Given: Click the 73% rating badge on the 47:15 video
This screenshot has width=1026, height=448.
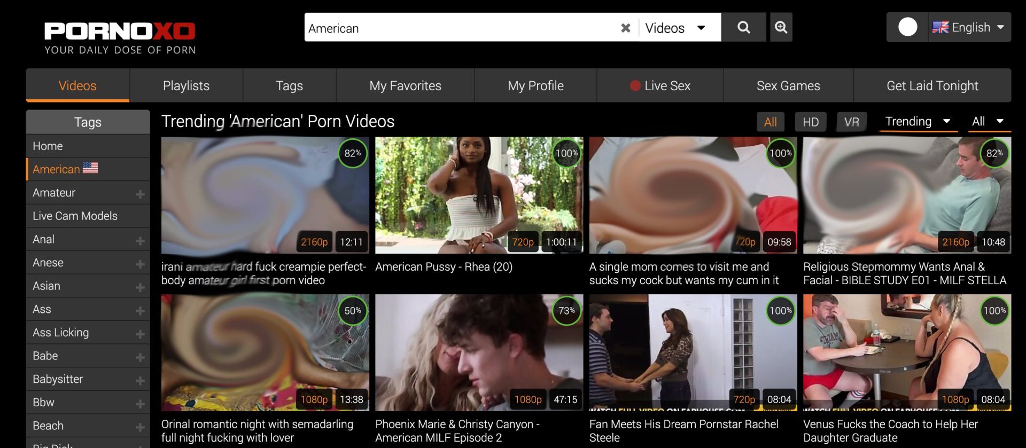Looking at the screenshot, I should 566,311.
